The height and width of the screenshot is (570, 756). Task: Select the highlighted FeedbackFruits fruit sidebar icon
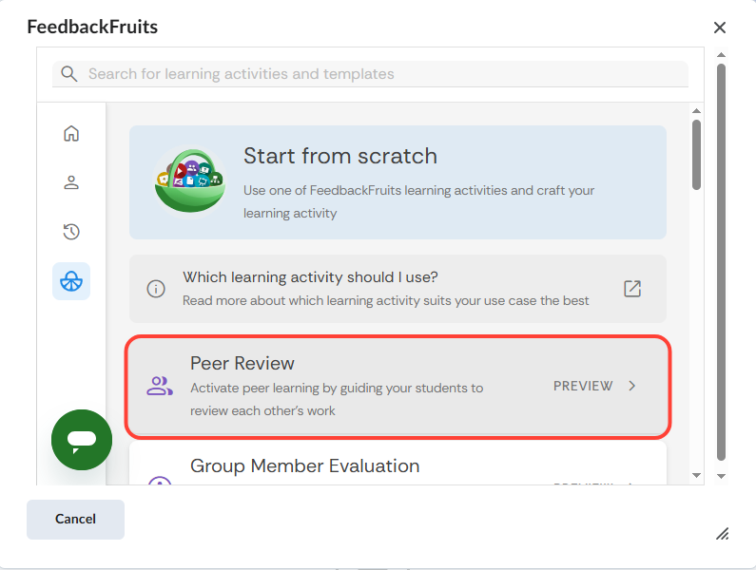[71, 281]
